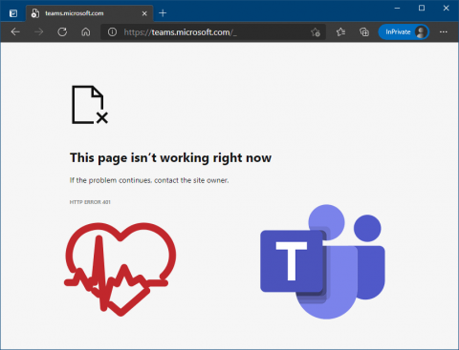459x350 pixels.
Task: Click the broken page document icon
Action: [90, 105]
